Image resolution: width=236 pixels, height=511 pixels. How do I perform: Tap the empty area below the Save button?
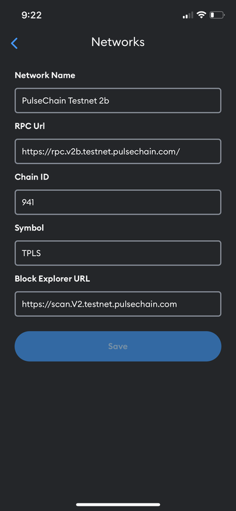pyautogui.click(x=118, y=430)
